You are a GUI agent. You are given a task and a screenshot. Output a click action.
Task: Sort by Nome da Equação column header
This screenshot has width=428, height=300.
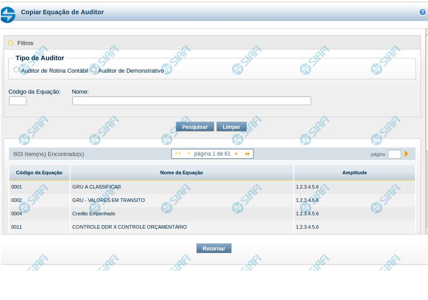[x=182, y=173]
